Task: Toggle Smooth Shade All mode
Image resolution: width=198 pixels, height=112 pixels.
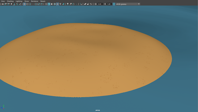Action: pos(49,4)
